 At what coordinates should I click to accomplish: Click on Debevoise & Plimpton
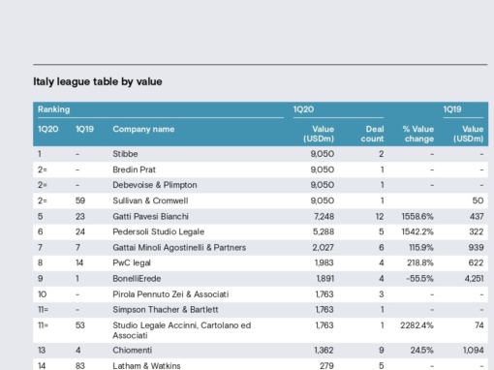(x=155, y=185)
